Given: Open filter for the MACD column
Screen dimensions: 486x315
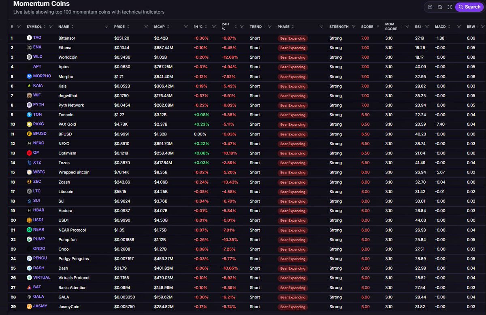Looking at the screenshot, I should coord(459,27).
